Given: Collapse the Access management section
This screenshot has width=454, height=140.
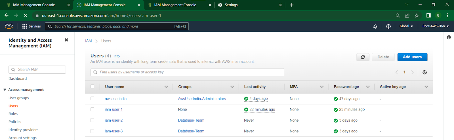Looking at the screenshot, I should 5,90.
